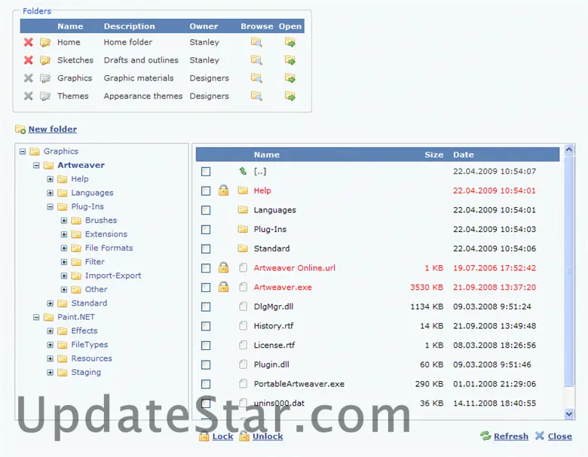Click the Close X icon at bottom
Image resolution: width=588 pixels, height=457 pixels.
pyautogui.click(x=540, y=436)
